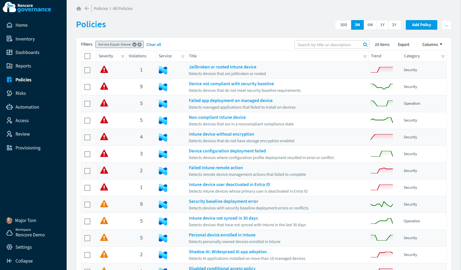The image size is (461, 270).
Task: Click the home breadcrumb icon
Action: (x=79, y=9)
